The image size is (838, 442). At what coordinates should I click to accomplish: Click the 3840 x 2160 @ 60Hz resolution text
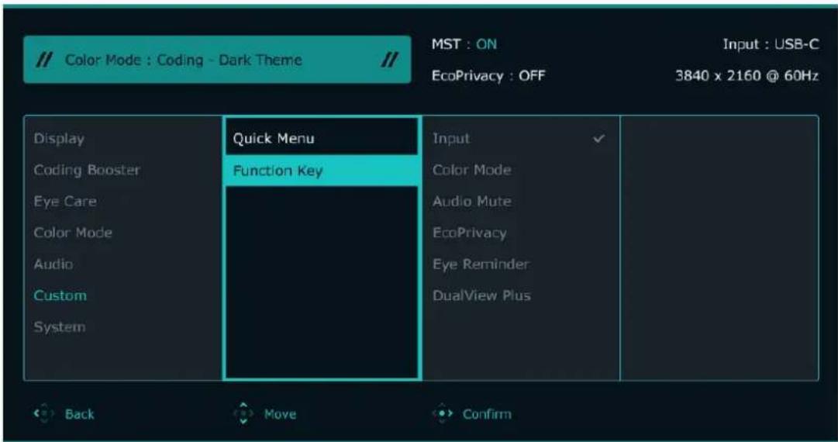point(747,76)
